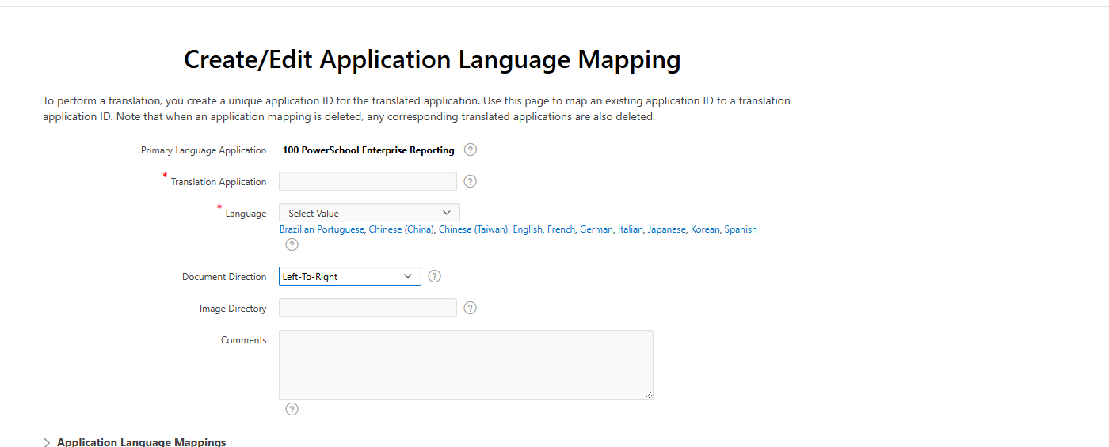Image resolution: width=1109 pixels, height=447 pixels.
Task: Click the Korean language link
Action: [705, 229]
